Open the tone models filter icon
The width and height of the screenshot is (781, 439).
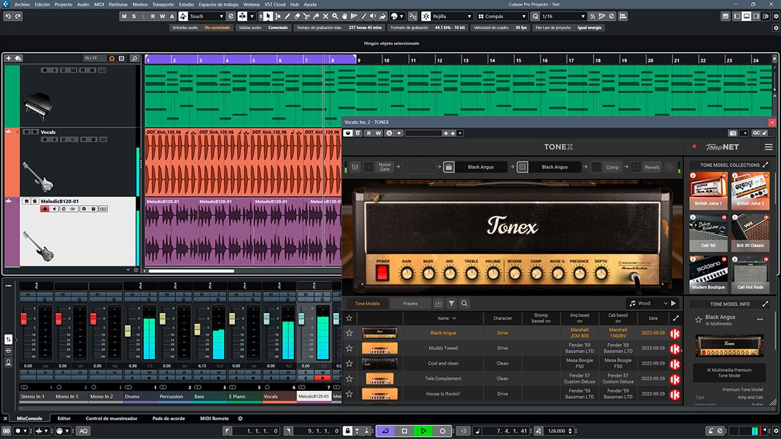(451, 304)
